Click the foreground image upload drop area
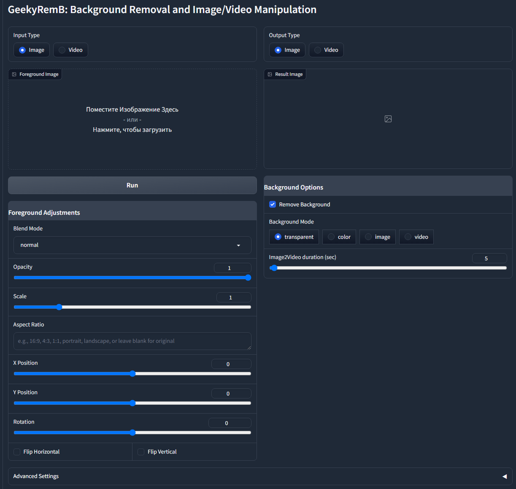Image resolution: width=516 pixels, height=489 pixels. (x=132, y=120)
